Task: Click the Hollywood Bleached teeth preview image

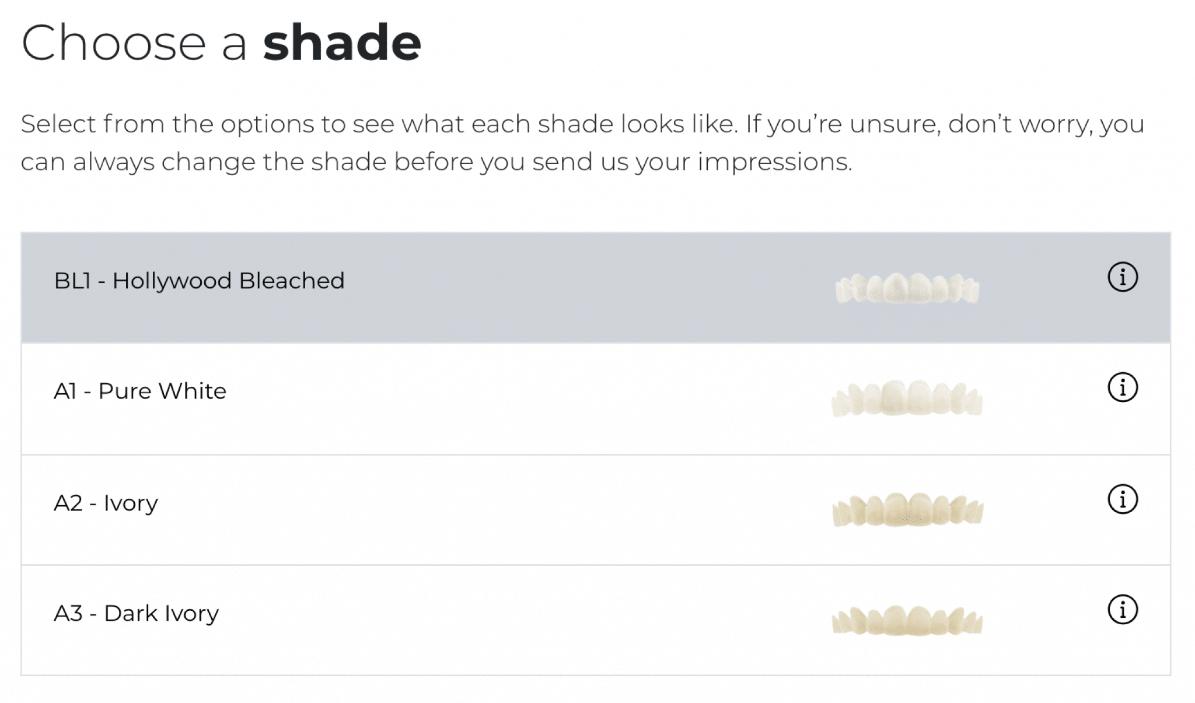Action: [x=907, y=289]
